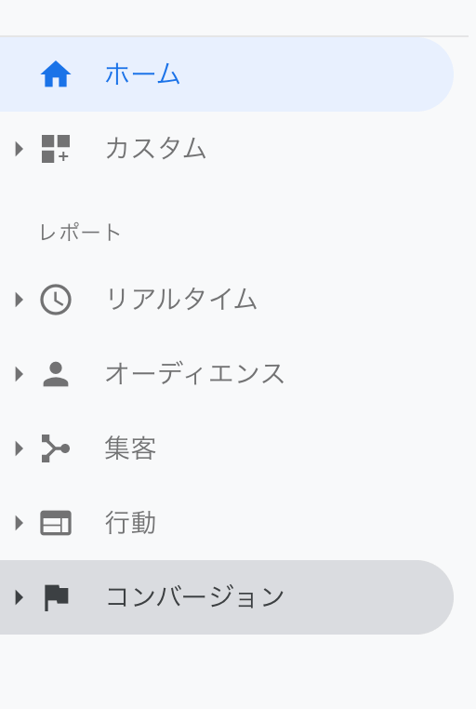
Task: Click the オーディエンス person icon
Action: (x=56, y=374)
